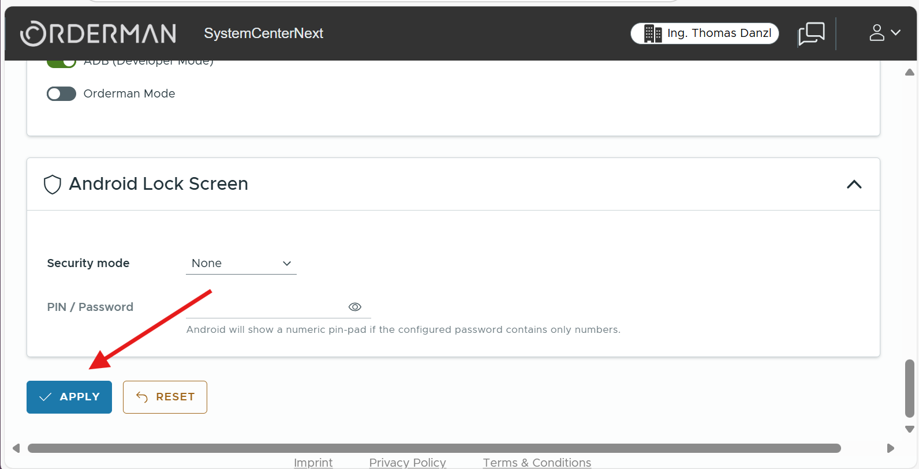Click the vertical scrollbar down arrow
919x469 pixels.
[910, 429]
